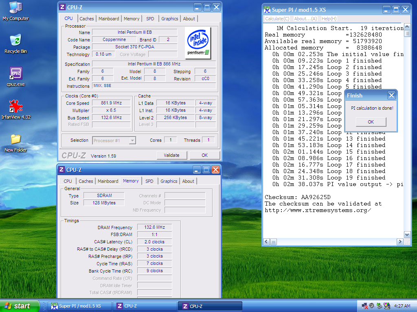Click the Core Speed value 861.9 MHz
The width and height of the screenshot is (417, 312).
pyautogui.click(x=111, y=103)
